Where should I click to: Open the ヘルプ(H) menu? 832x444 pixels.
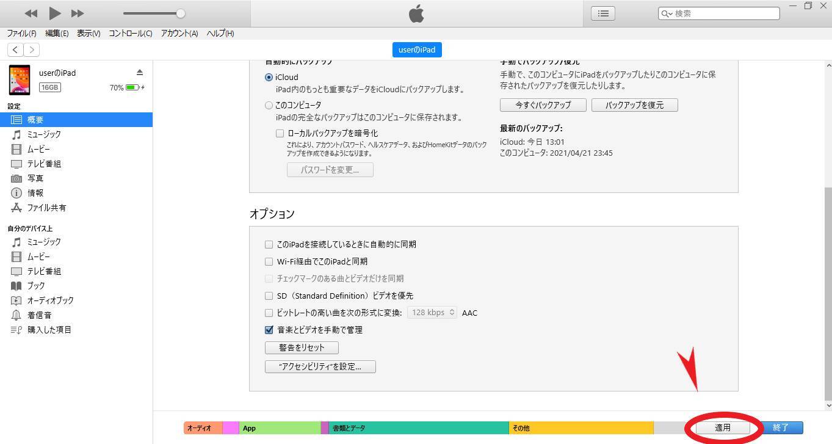point(220,34)
